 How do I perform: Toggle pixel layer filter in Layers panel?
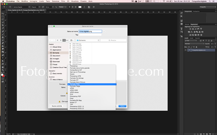pyautogui.click(x=201, y=41)
